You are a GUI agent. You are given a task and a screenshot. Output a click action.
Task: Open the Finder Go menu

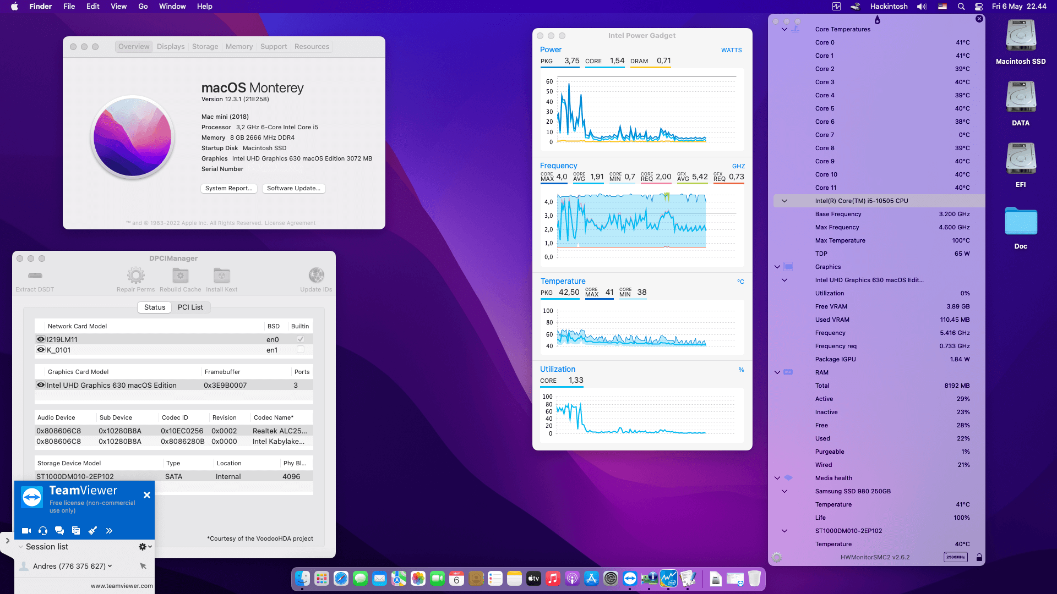[143, 7]
